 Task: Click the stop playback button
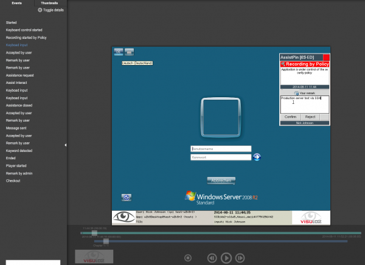pyautogui.click(x=188, y=258)
